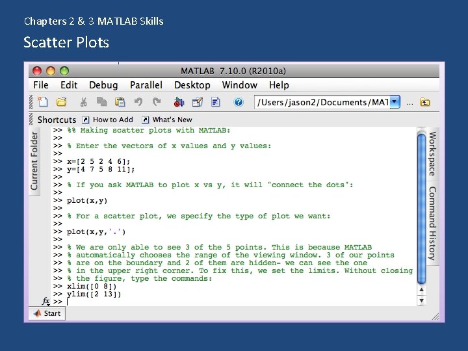Click the command window scrollbar thumb
Image resolution: width=468 pixels, height=351 pixels.
click(421, 209)
